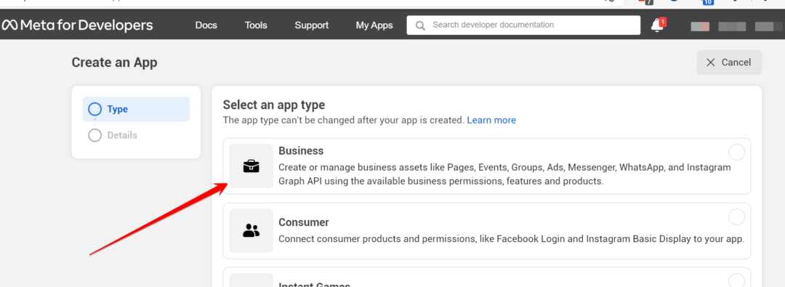This screenshot has height=287, width=785.
Task: Go to My Apps
Action: (x=374, y=25)
